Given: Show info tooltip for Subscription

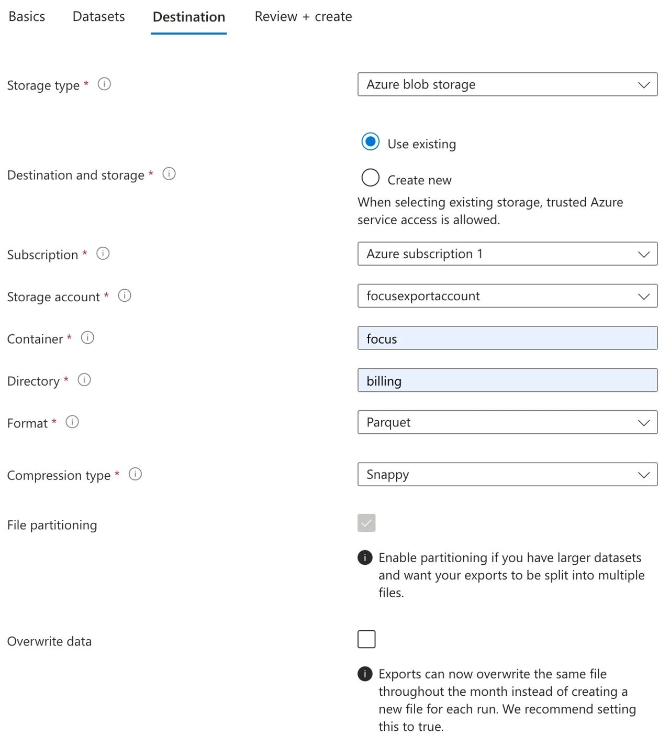Looking at the screenshot, I should (103, 254).
